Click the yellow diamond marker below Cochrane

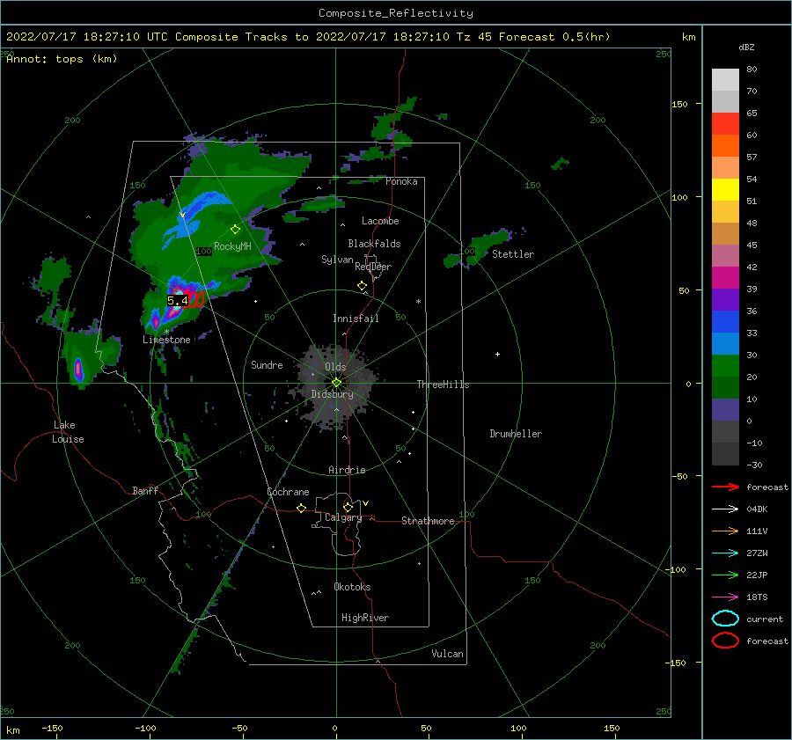coord(302,508)
